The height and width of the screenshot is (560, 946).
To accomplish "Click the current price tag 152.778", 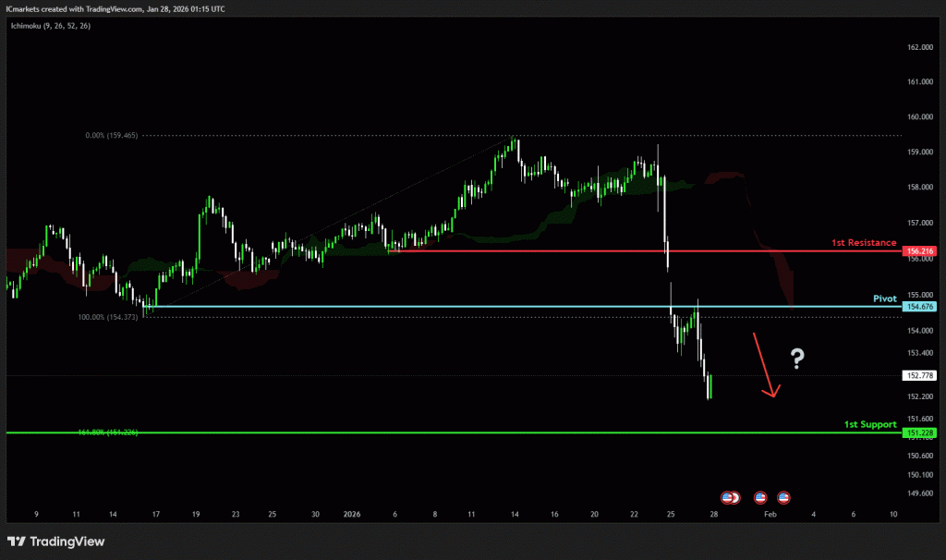I will [920, 375].
